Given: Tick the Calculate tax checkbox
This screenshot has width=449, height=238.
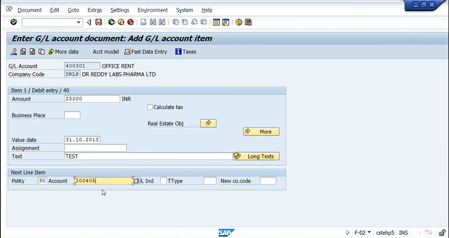Looking at the screenshot, I should coord(150,107).
